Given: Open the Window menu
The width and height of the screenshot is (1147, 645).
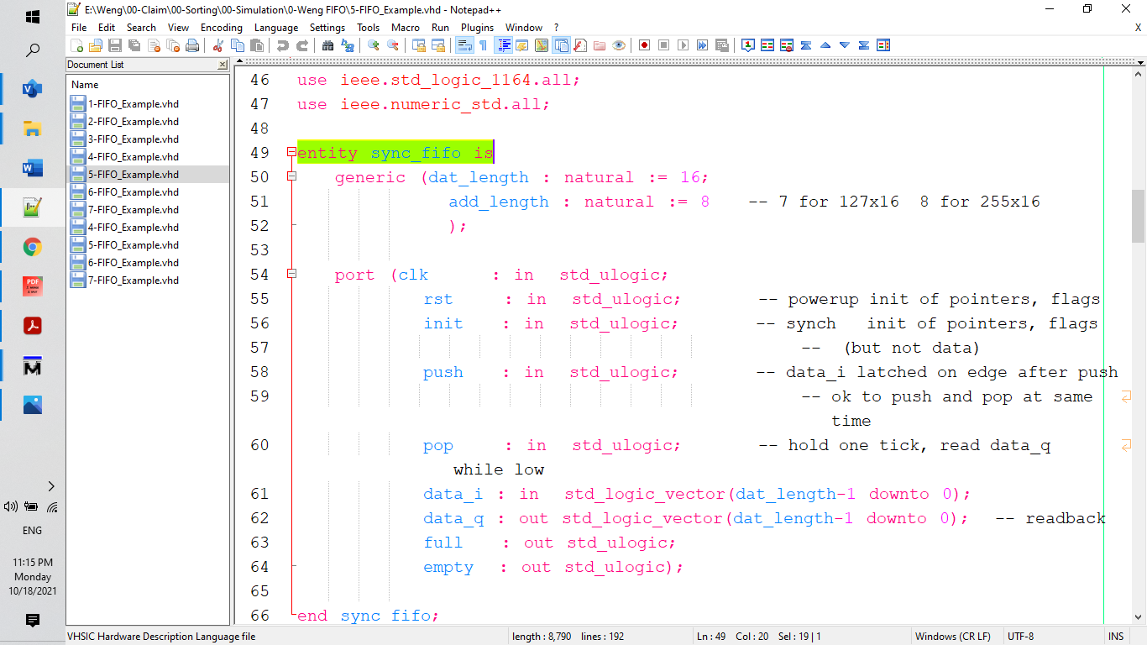Looking at the screenshot, I should tap(524, 28).
